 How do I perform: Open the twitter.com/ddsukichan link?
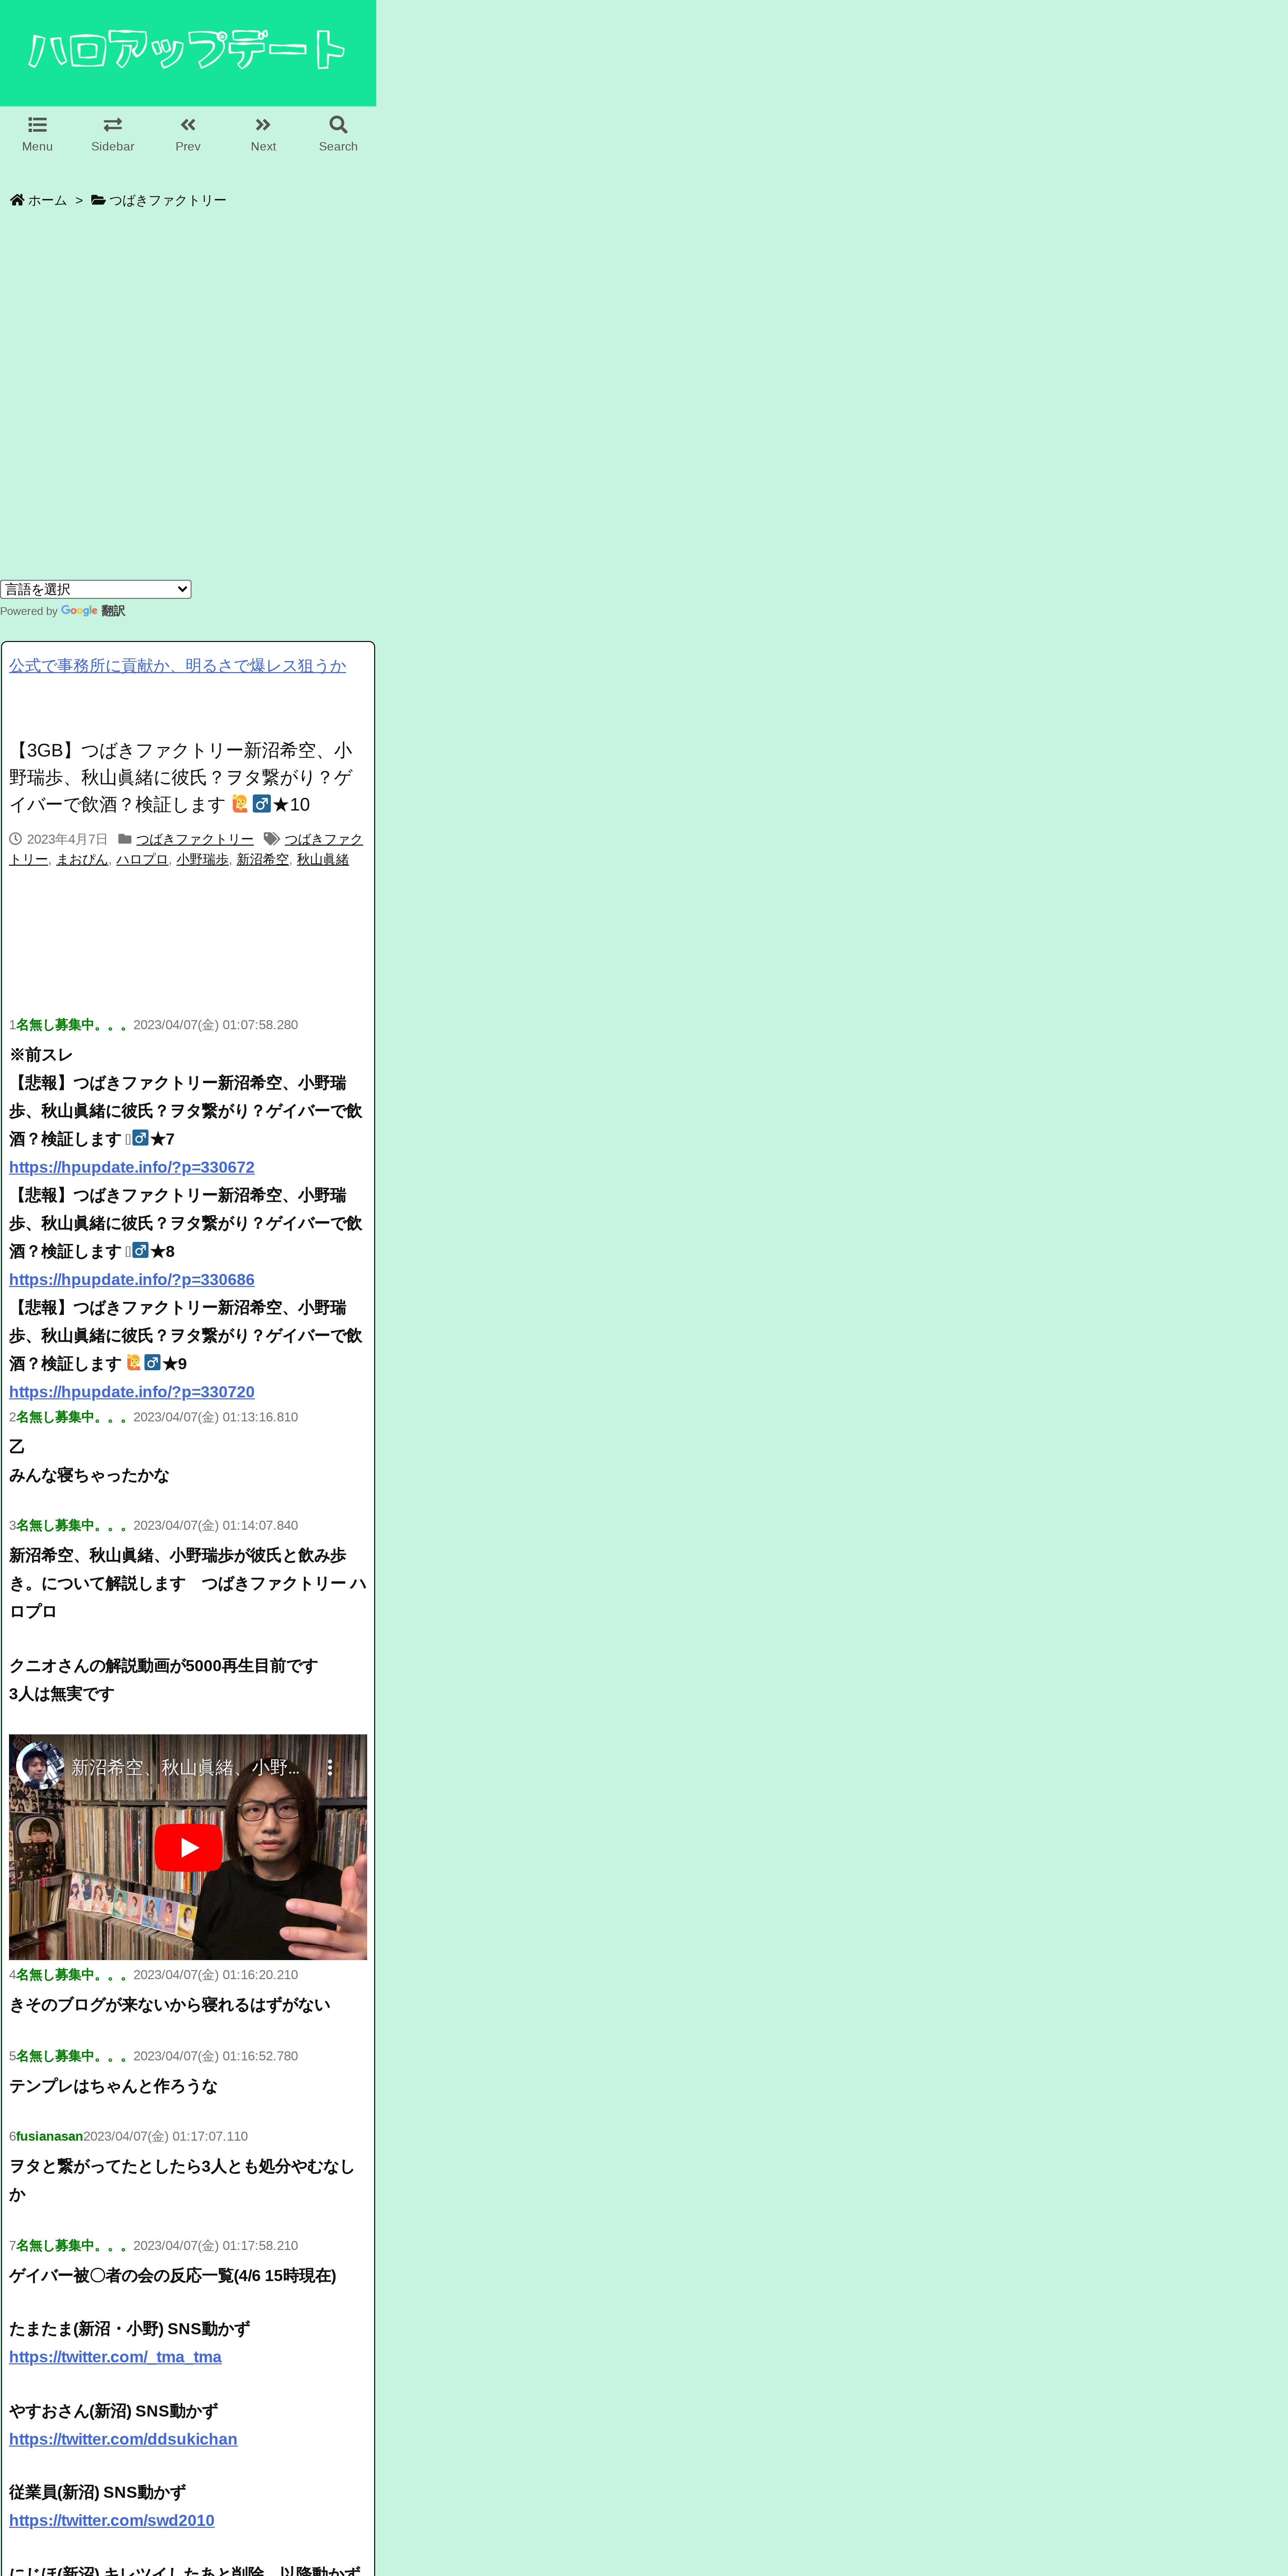click(x=123, y=2439)
